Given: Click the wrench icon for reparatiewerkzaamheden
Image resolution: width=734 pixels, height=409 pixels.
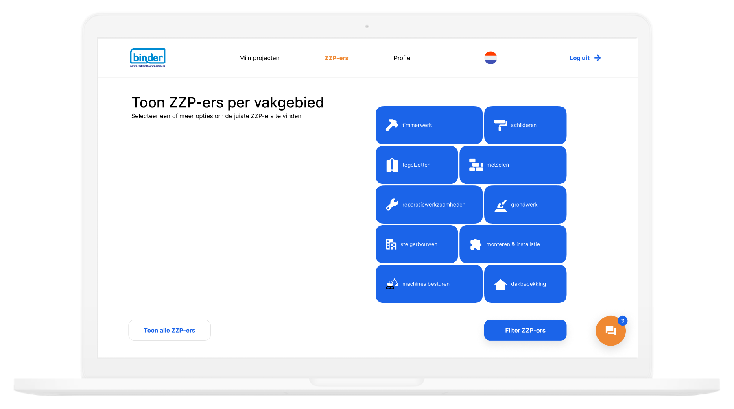Looking at the screenshot, I should (392, 204).
